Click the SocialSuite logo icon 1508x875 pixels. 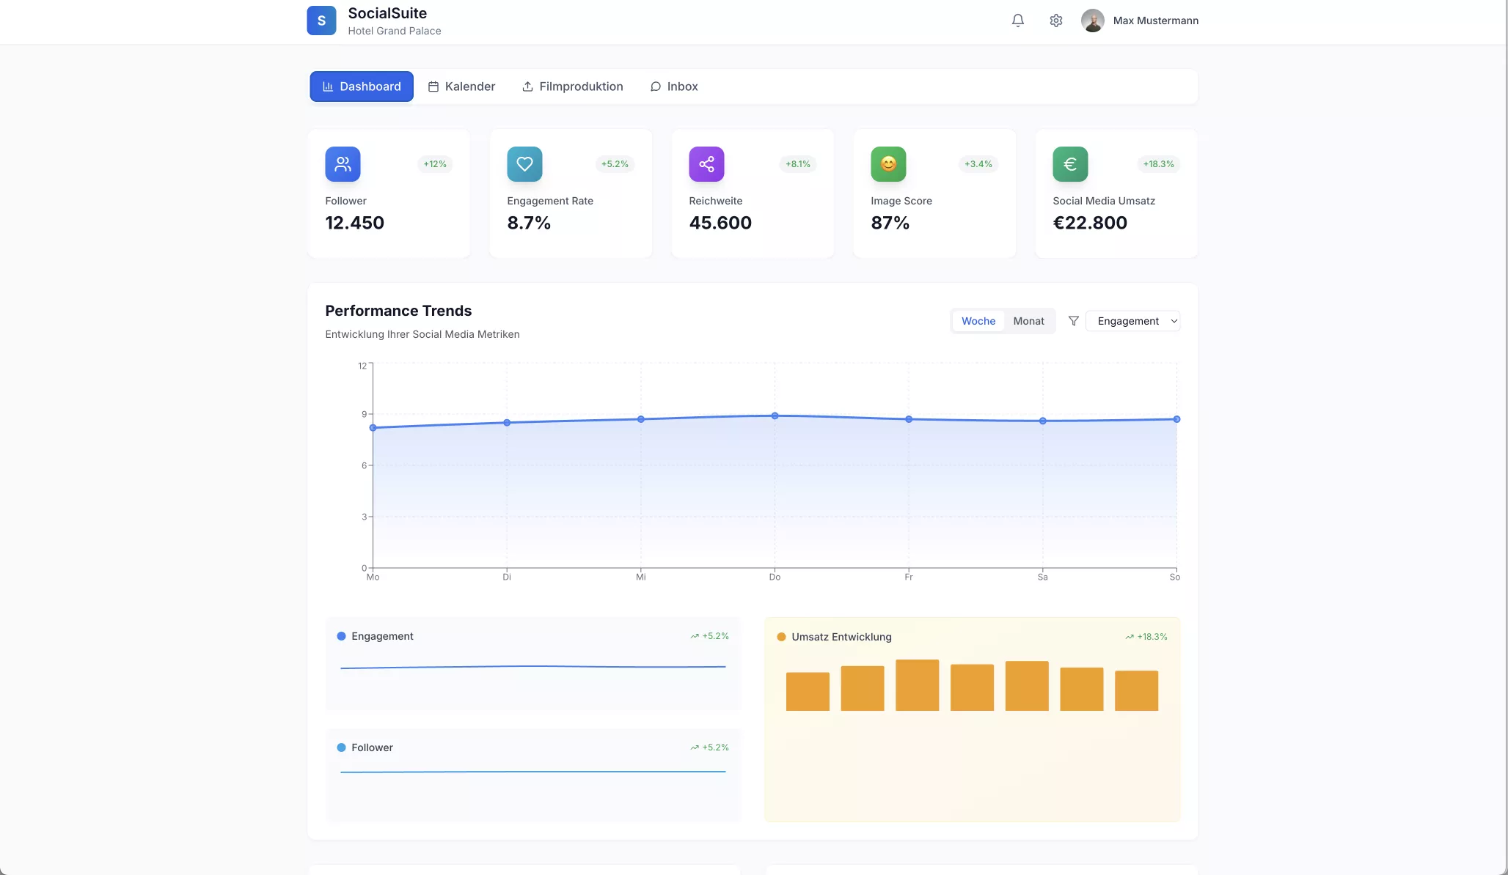(x=321, y=21)
